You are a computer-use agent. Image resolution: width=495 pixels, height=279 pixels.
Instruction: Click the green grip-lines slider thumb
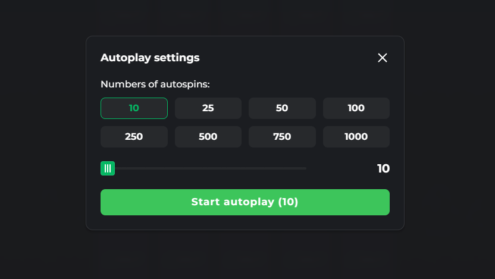(108, 168)
